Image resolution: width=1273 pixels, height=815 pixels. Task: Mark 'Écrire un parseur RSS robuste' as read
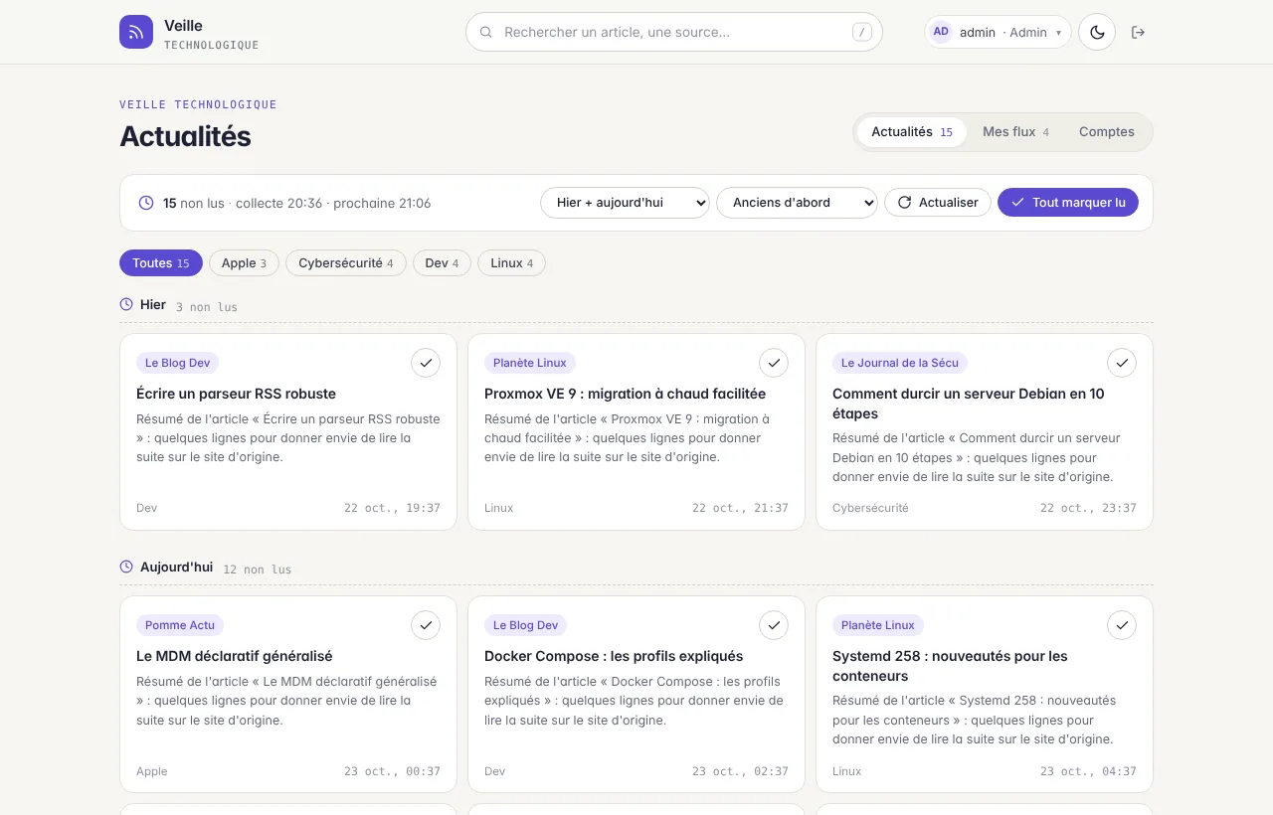coord(426,363)
